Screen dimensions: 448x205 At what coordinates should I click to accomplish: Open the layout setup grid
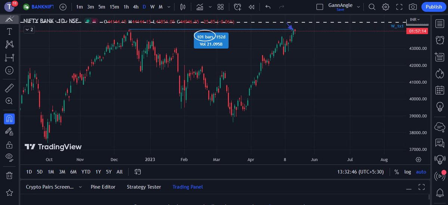tap(221, 7)
